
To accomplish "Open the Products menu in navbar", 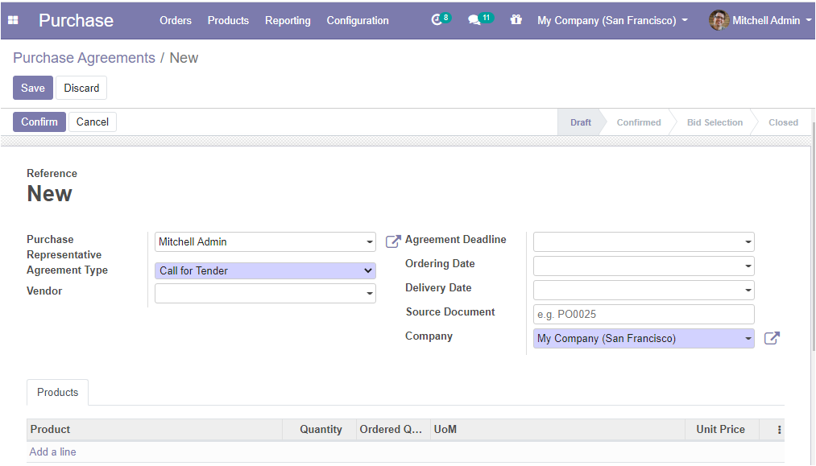I will (x=228, y=20).
